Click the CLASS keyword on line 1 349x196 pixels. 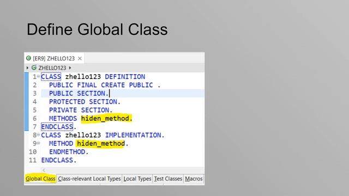[x=51, y=77]
